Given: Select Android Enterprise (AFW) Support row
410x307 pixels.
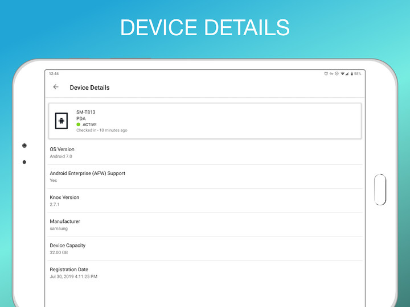Looking at the screenshot, I should point(205,176).
